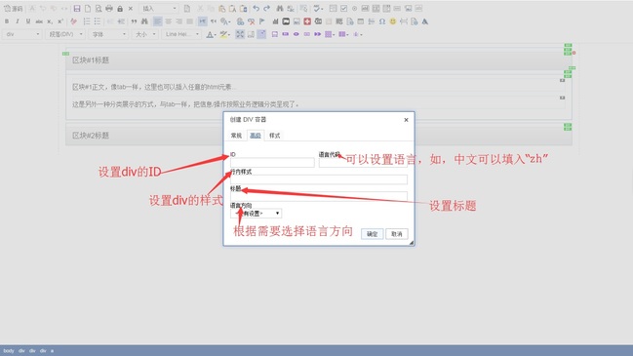633x356 pixels.
Task: Click the Special Character omega icon
Action: (x=382, y=21)
